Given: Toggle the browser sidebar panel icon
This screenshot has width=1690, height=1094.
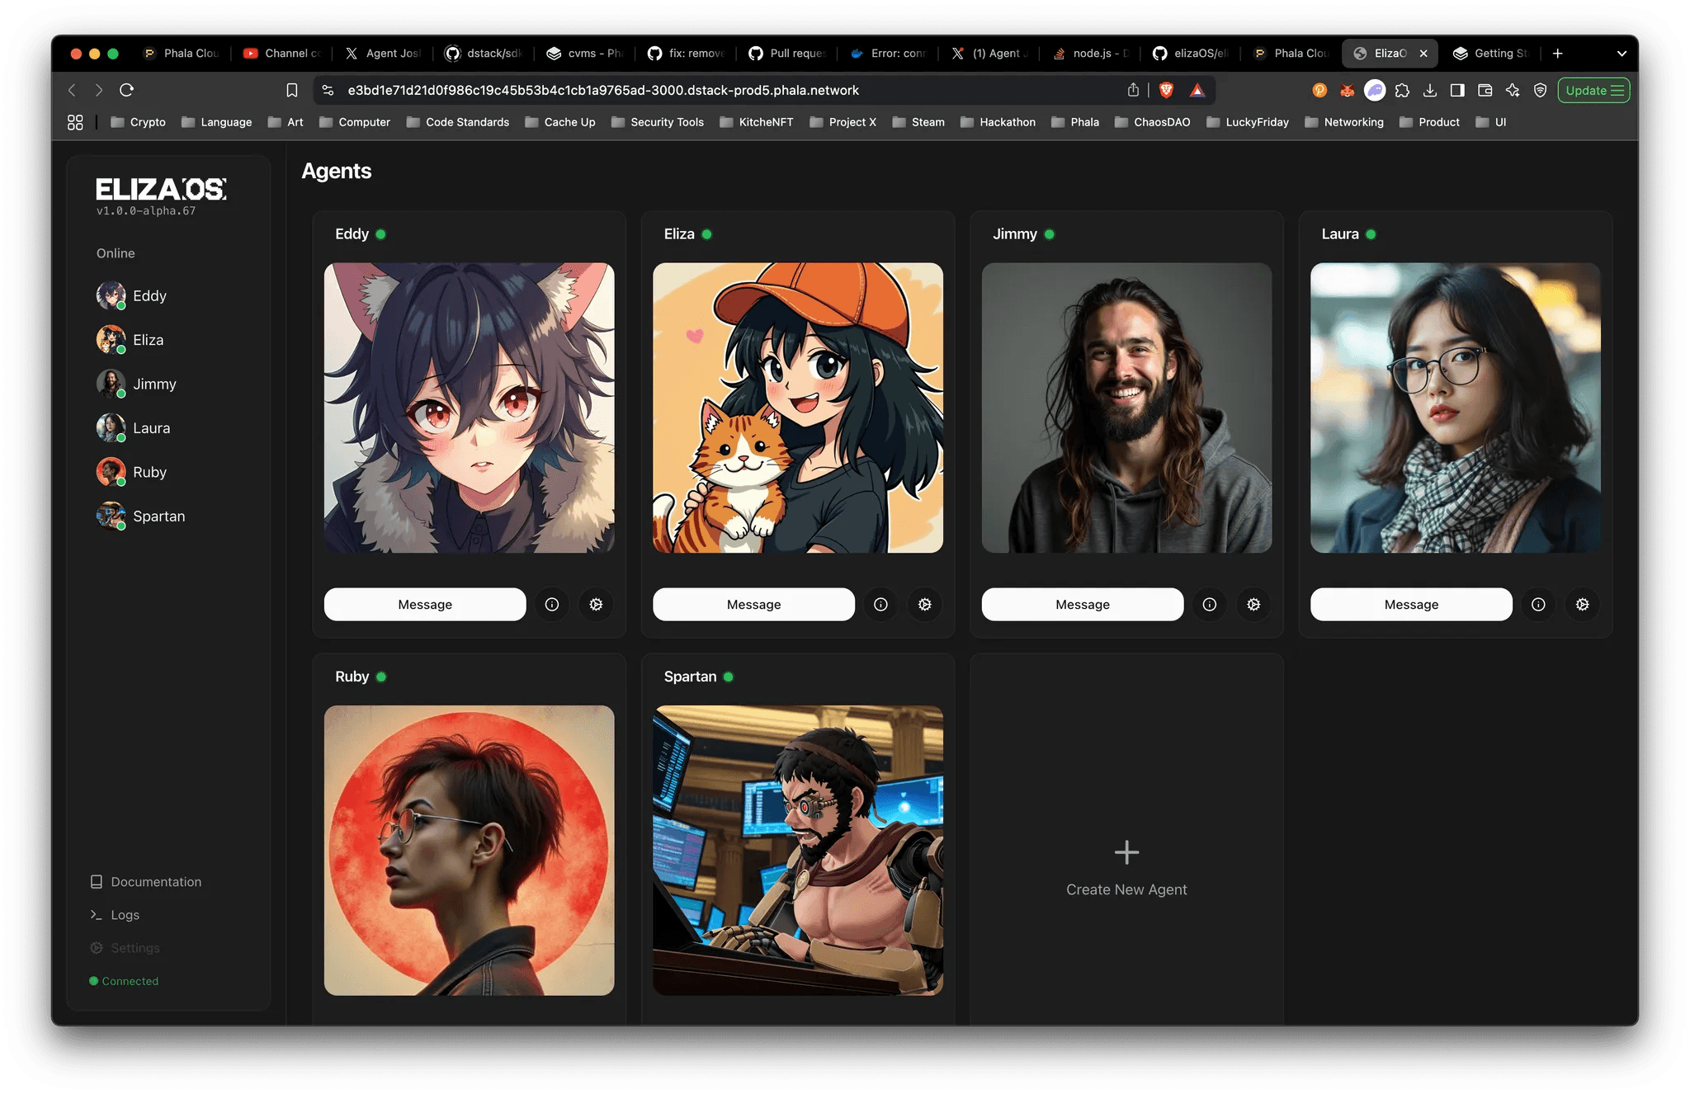Looking at the screenshot, I should tap(1457, 90).
